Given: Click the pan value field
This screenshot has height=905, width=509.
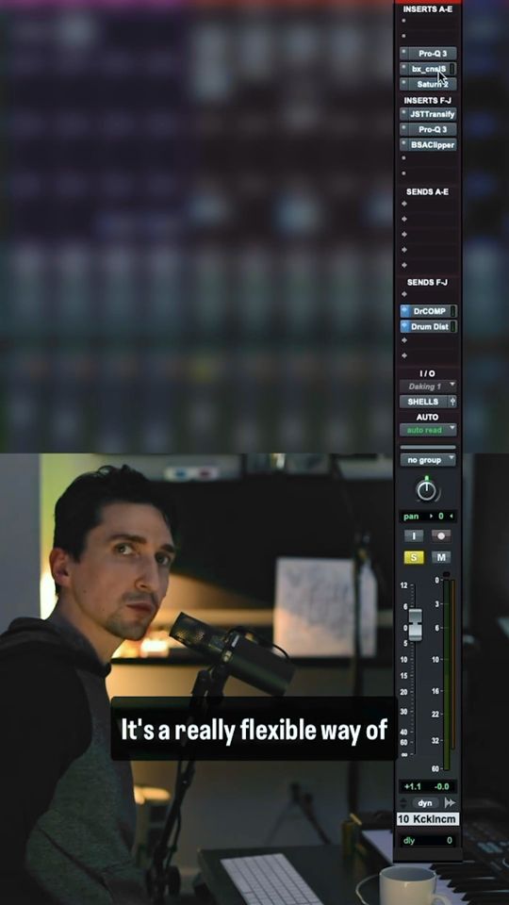Looking at the screenshot, I should (x=428, y=516).
